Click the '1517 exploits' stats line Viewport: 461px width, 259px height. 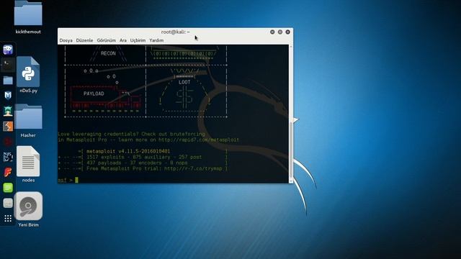click(x=144, y=157)
